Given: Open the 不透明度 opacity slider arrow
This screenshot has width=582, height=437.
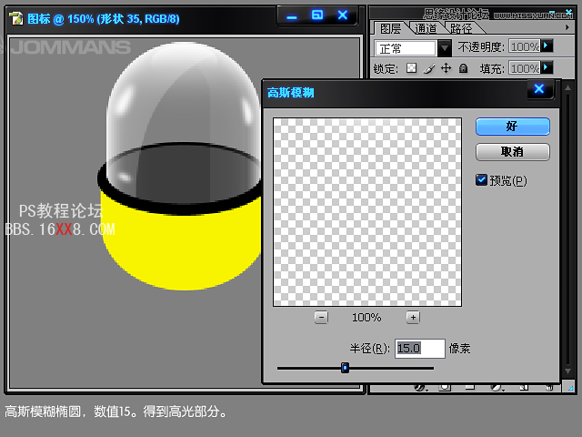Looking at the screenshot, I should click(x=547, y=46).
